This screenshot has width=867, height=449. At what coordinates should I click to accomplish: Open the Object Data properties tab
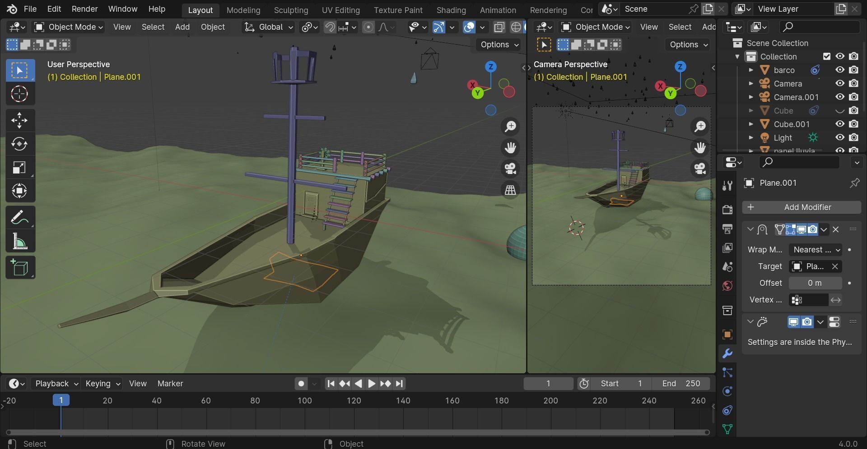(x=727, y=429)
